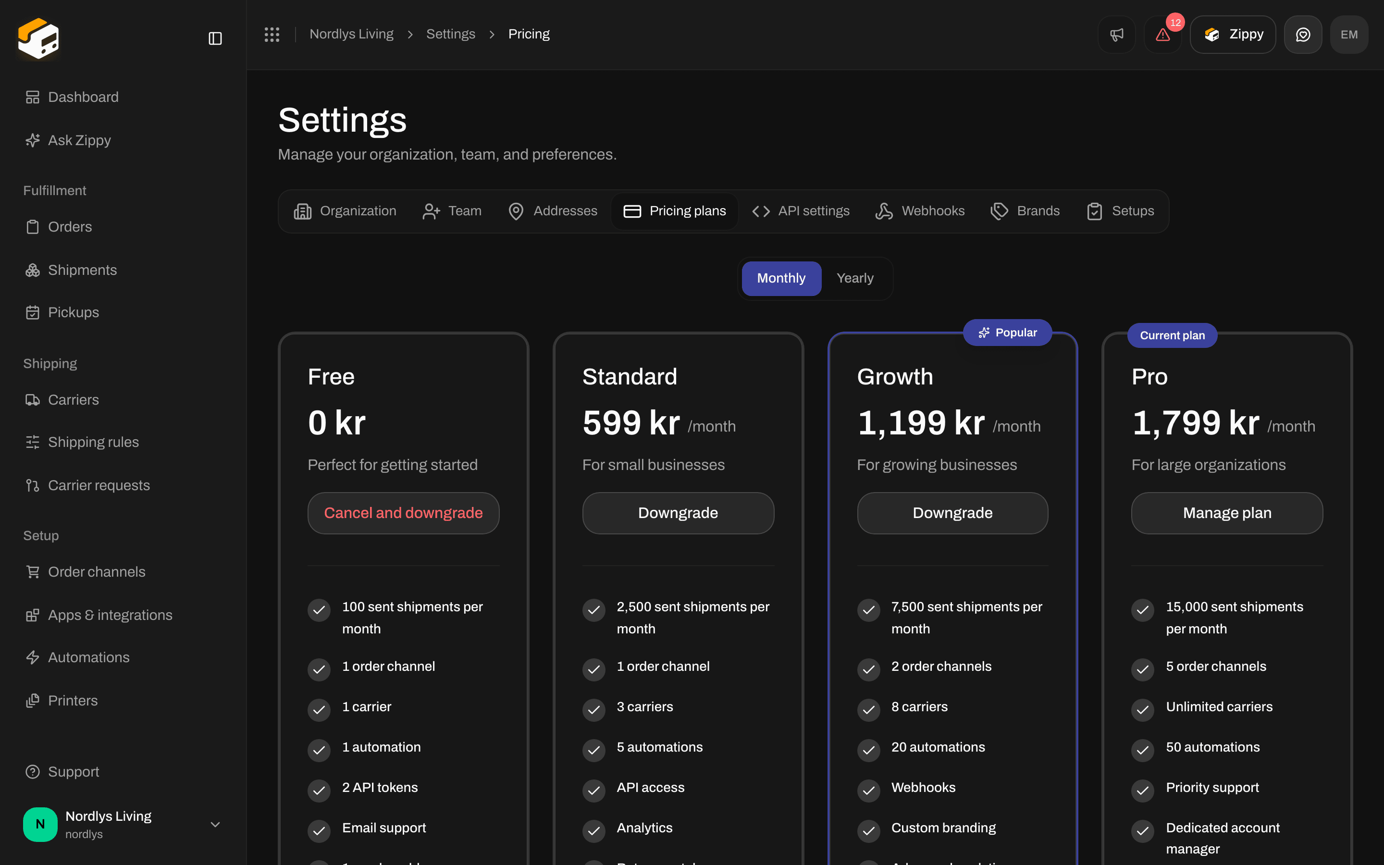Click the Dashboard icon in sidebar
The width and height of the screenshot is (1384, 865).
33,97
